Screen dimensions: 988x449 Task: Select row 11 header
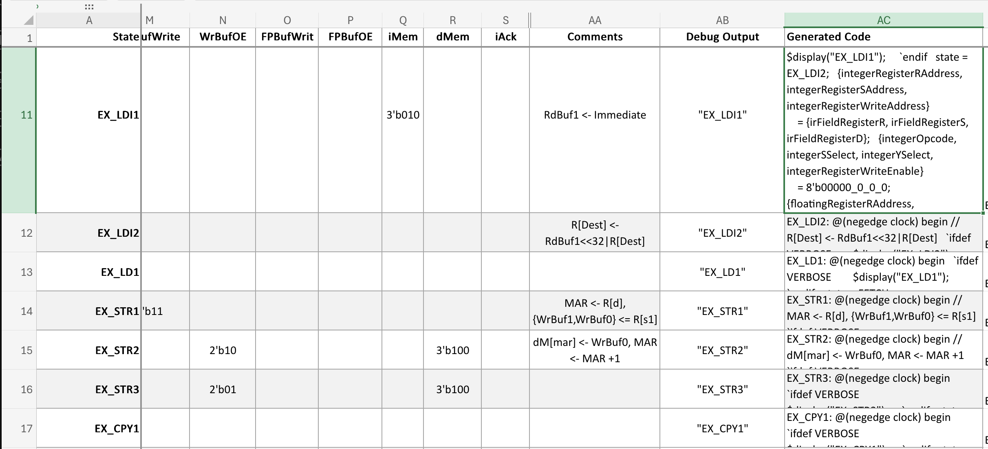[26, 115]
